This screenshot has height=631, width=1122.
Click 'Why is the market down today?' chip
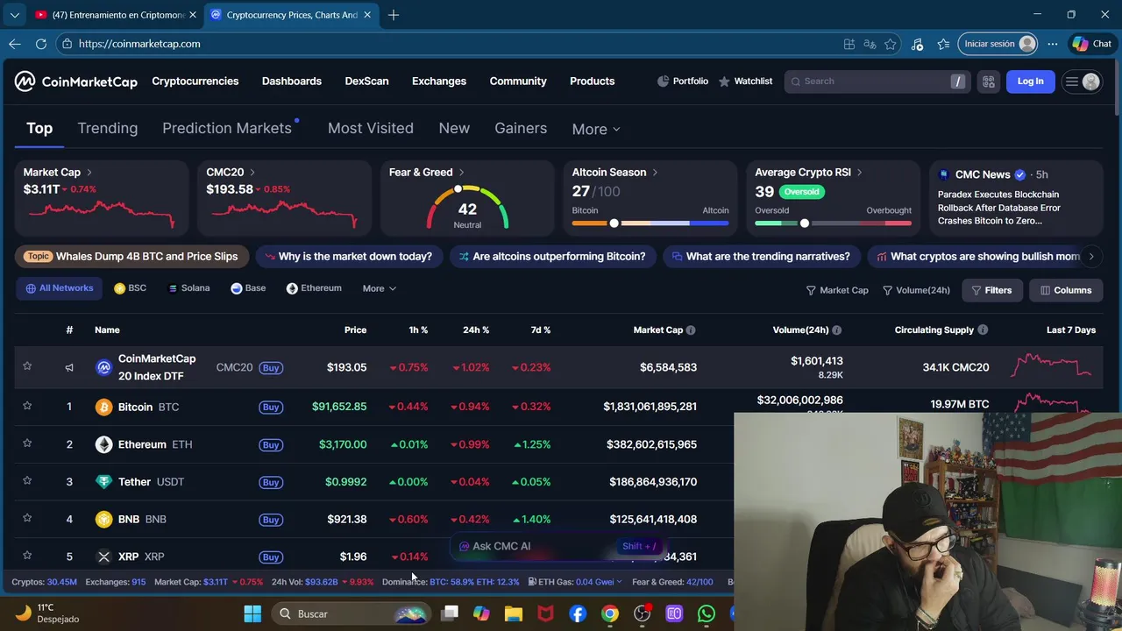coord(349,257)
